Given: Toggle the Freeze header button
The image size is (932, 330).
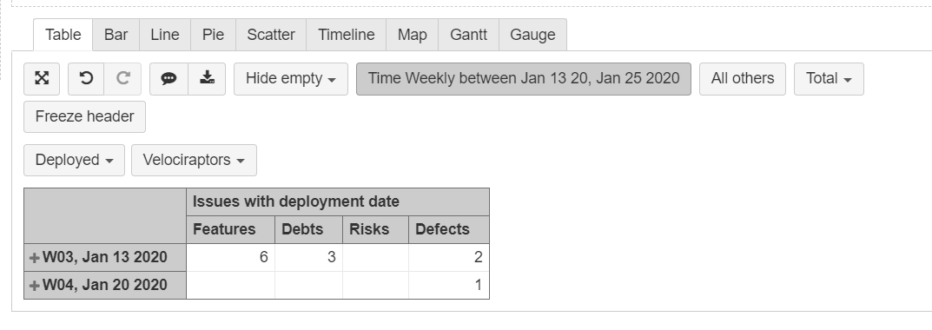Looking at the screenshot, I should [x=84, y=116].
